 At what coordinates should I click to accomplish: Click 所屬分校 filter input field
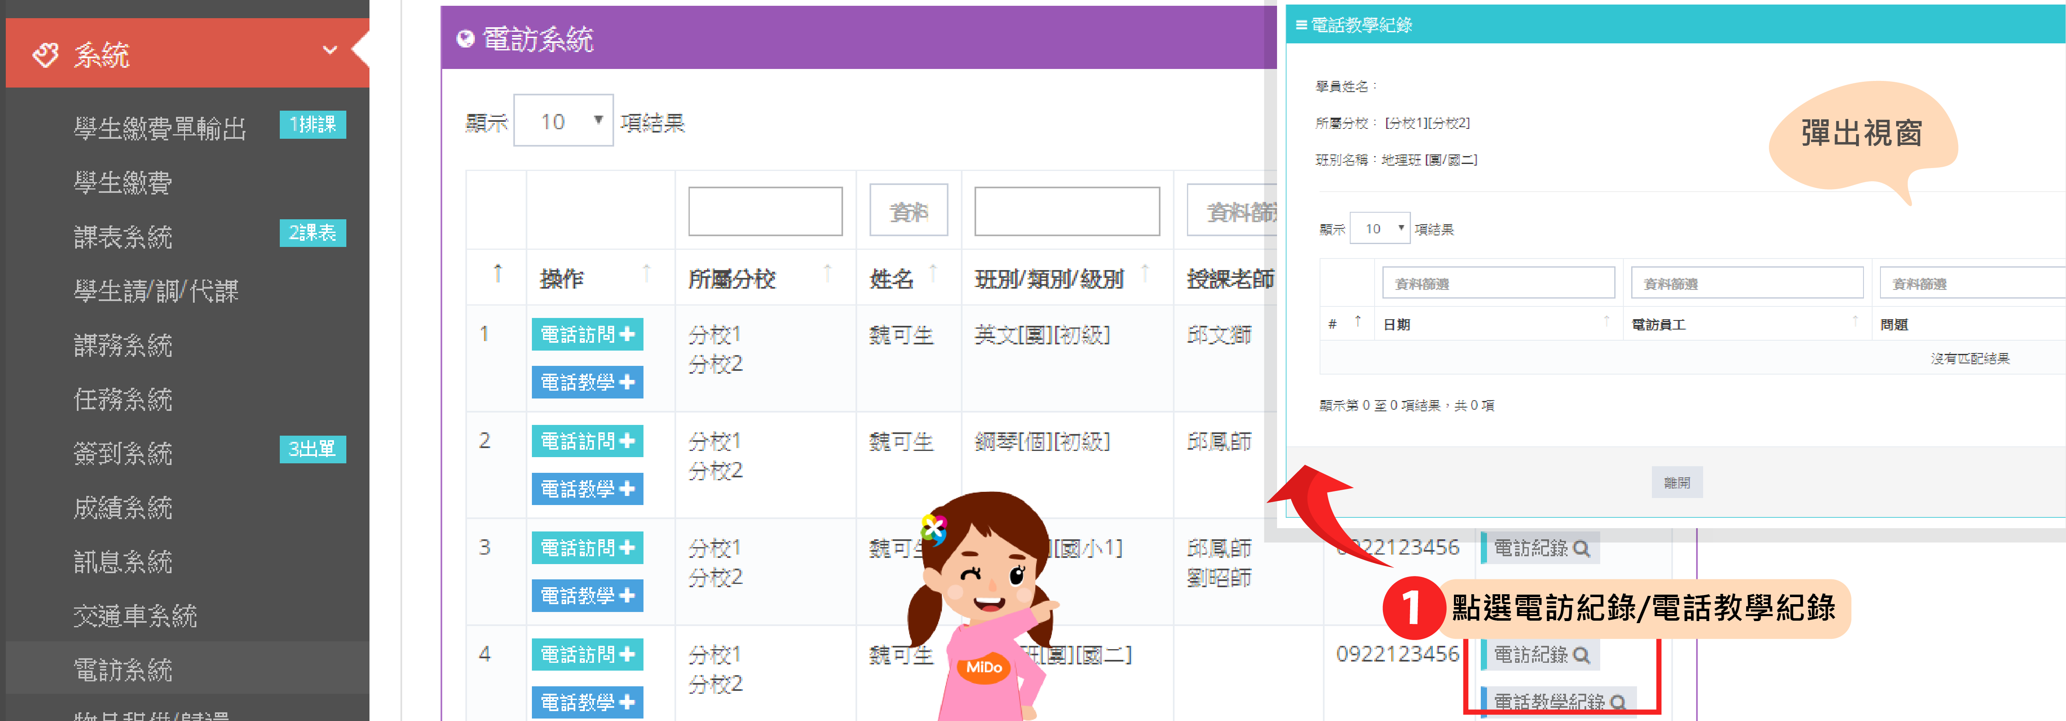pyautogui.click(x=765, y=211)
